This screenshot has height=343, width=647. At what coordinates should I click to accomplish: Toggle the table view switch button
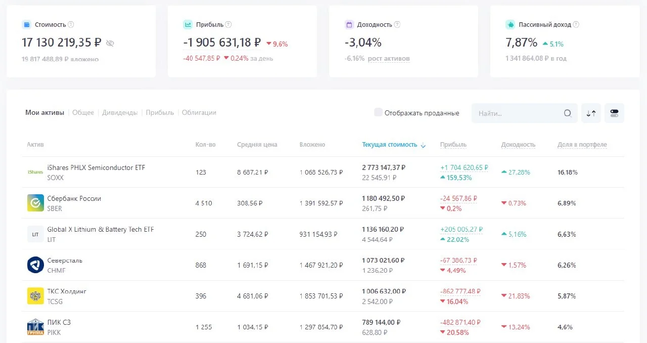(x=614, y=113)
